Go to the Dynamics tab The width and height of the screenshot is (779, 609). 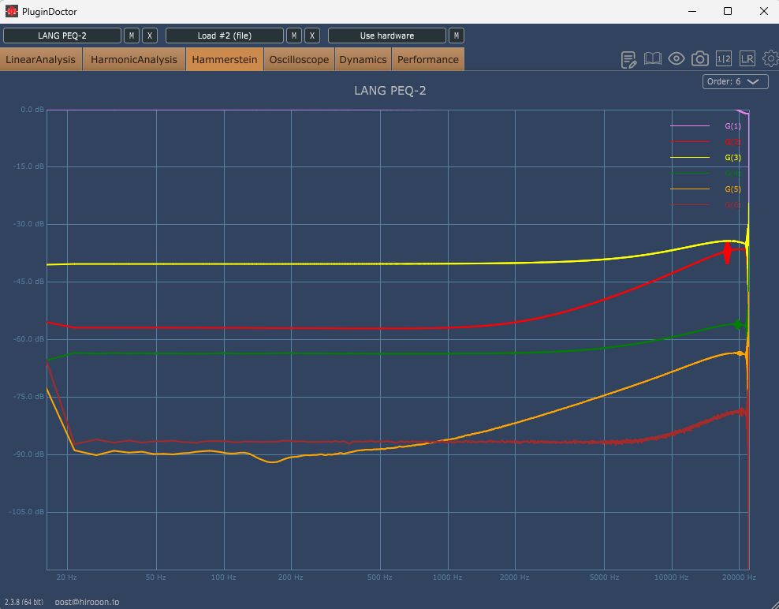point(363,60)
